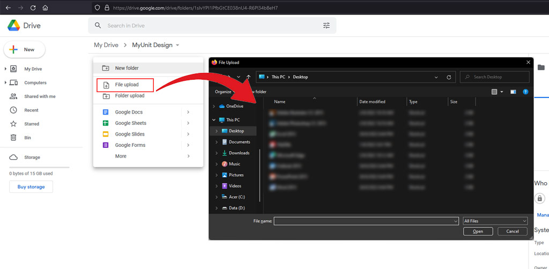Click the New button in Drive
549x269 pixels.
[x=25, y=50]
